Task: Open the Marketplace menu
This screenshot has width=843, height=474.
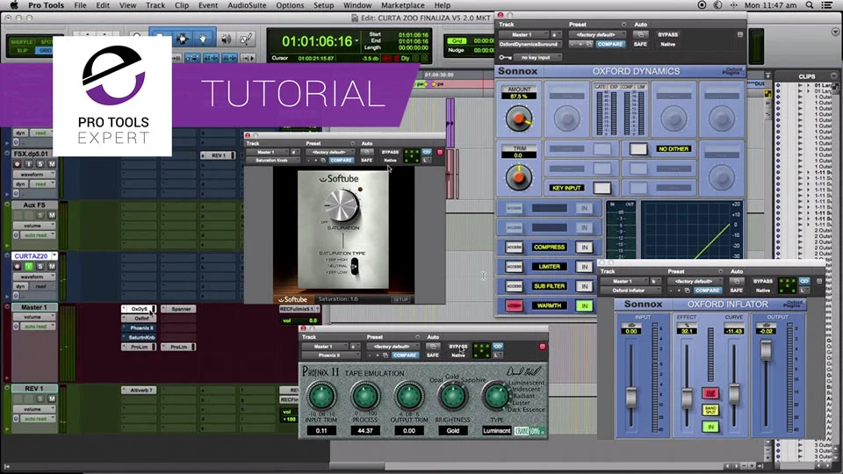Action: [x=403, y=5]
